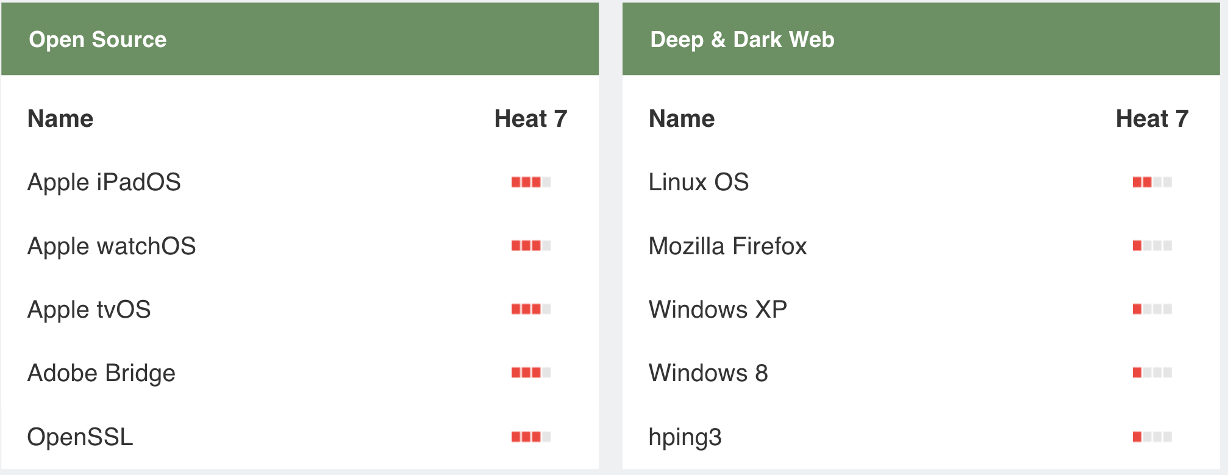Sort Deep & Dark Web by Heat 7

tap(1152, 118)
